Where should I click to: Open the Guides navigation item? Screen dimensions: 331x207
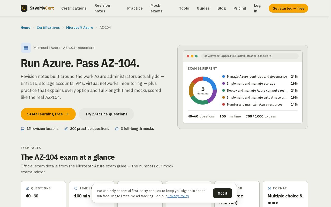(x=203, y=8)
